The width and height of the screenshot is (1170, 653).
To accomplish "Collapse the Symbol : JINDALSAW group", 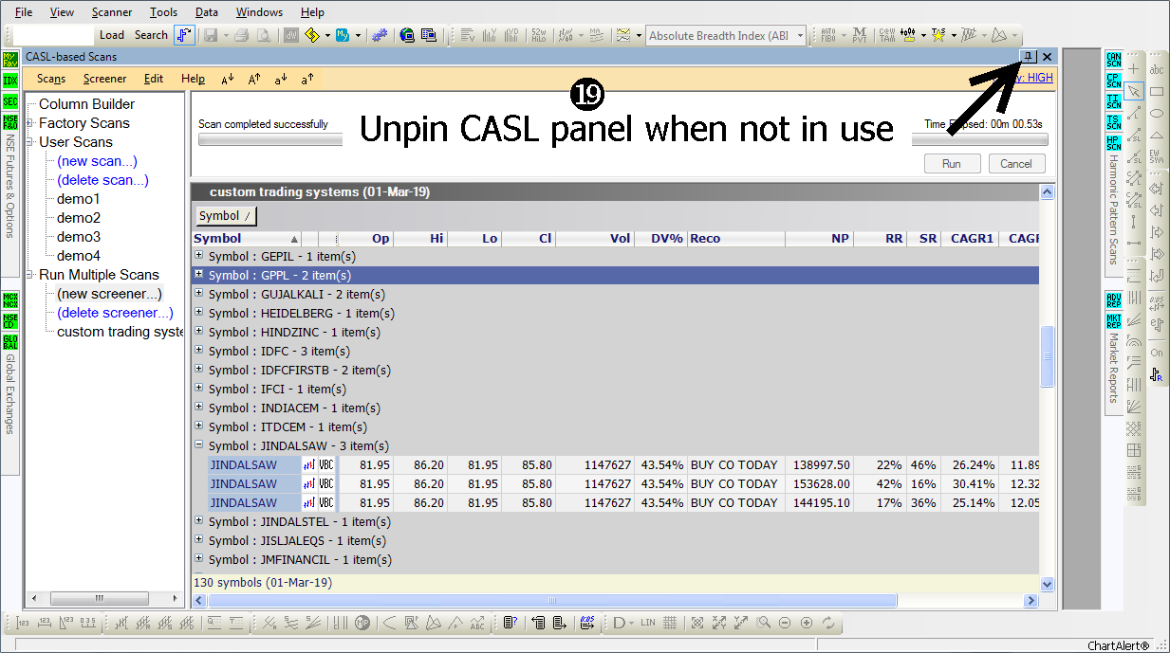I will pyautogui.click(x=198, y=445).
